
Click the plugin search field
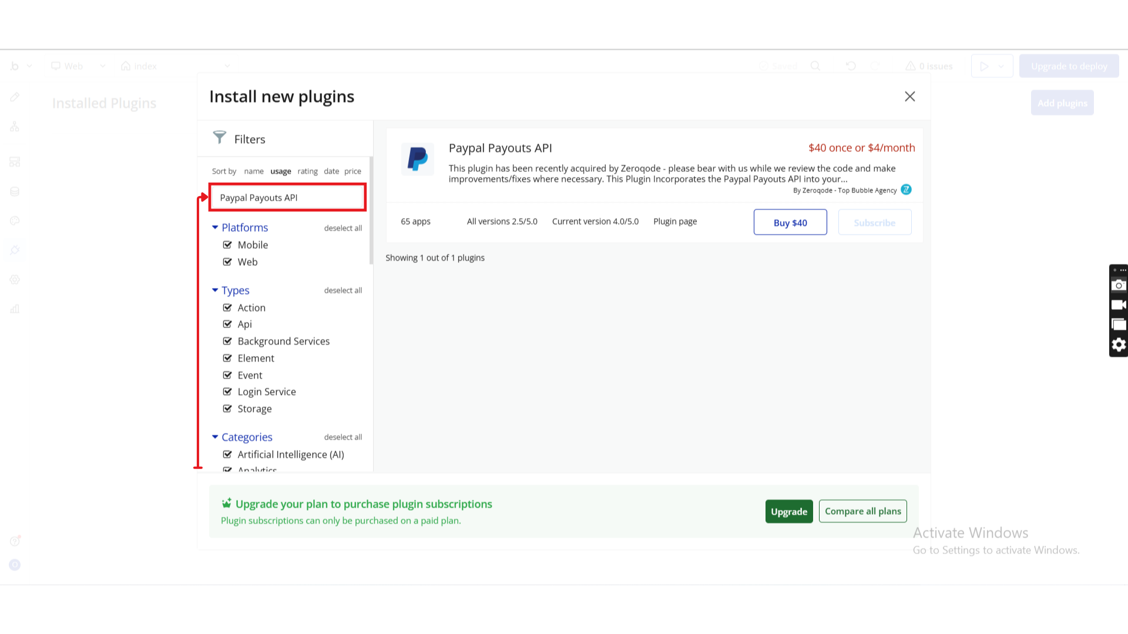coord(288,197)
